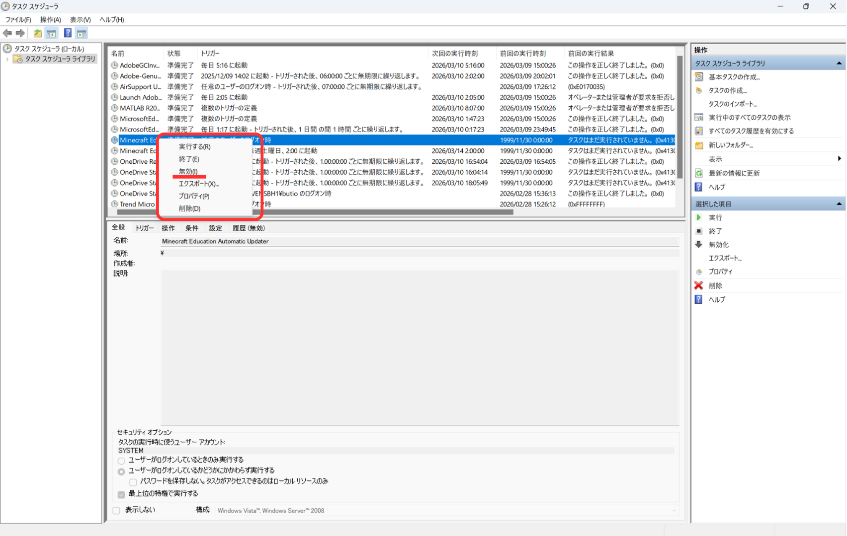Viewport: 847px width, 536px height.
Task: Select run only when user logged on
Action: [121, 461]
